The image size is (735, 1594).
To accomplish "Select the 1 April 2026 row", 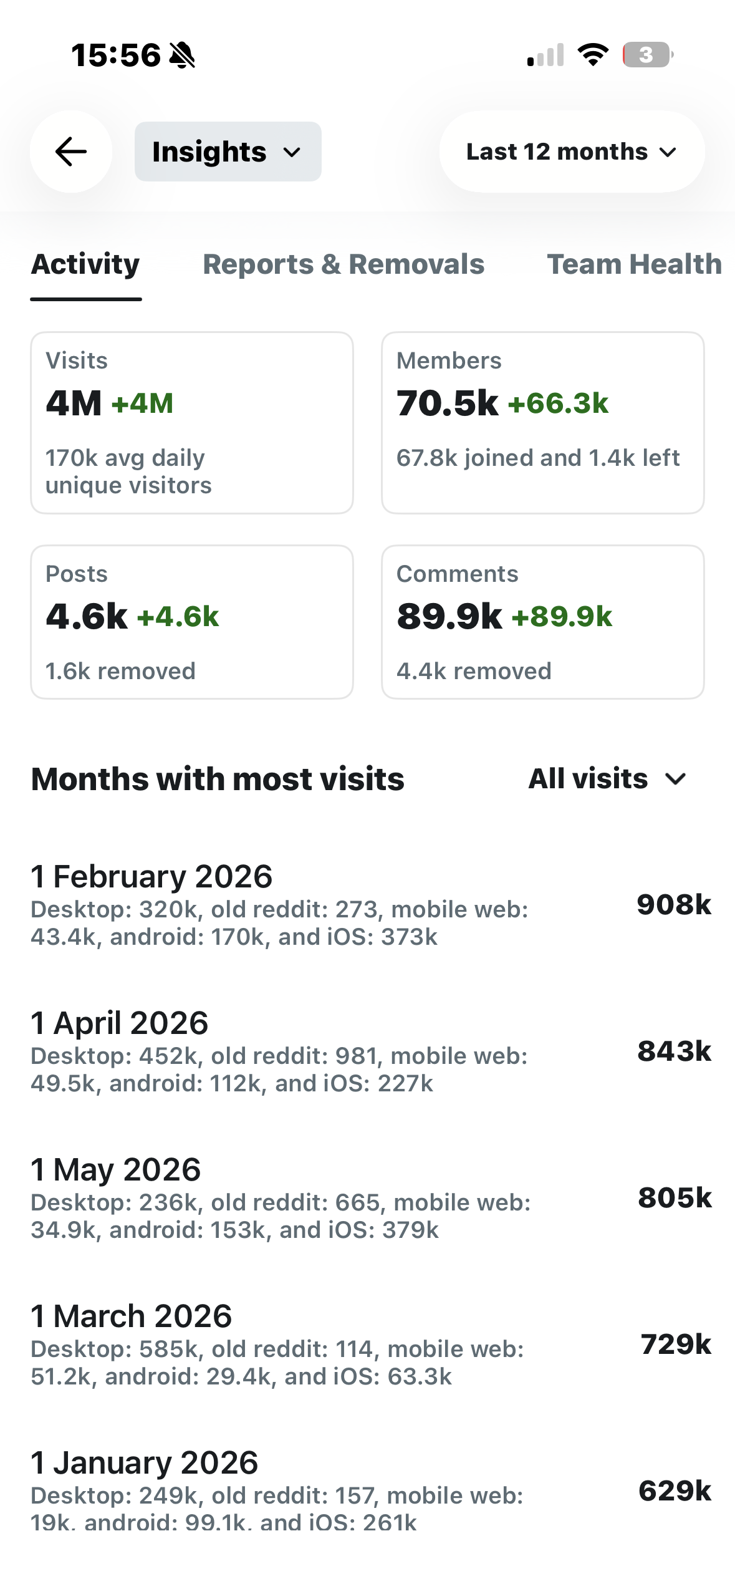I will [371, 1051].
